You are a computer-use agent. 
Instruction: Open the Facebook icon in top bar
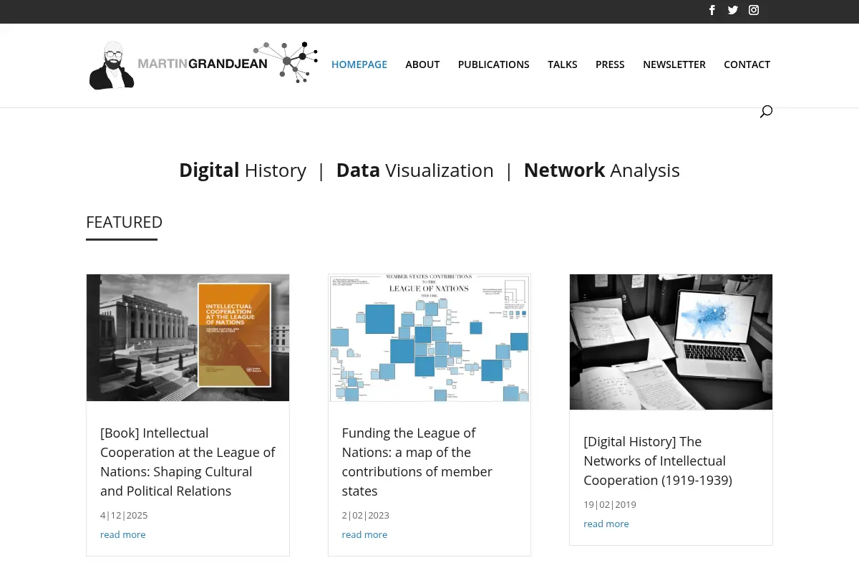pos(712,10)
